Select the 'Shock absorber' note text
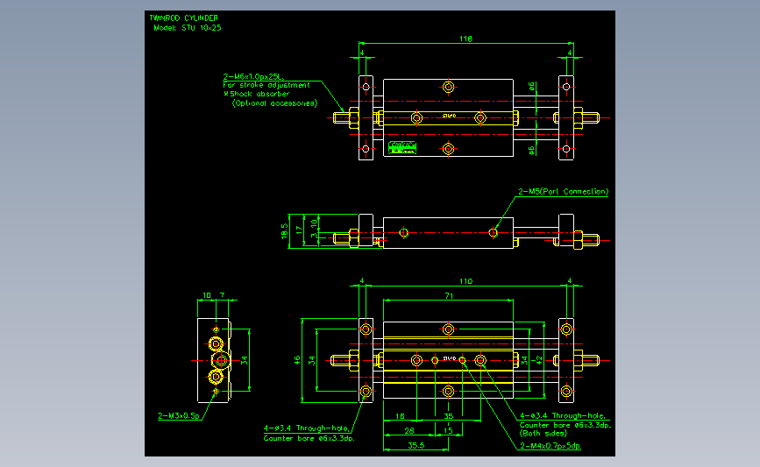Screen dimensions: 760x467 259,94
